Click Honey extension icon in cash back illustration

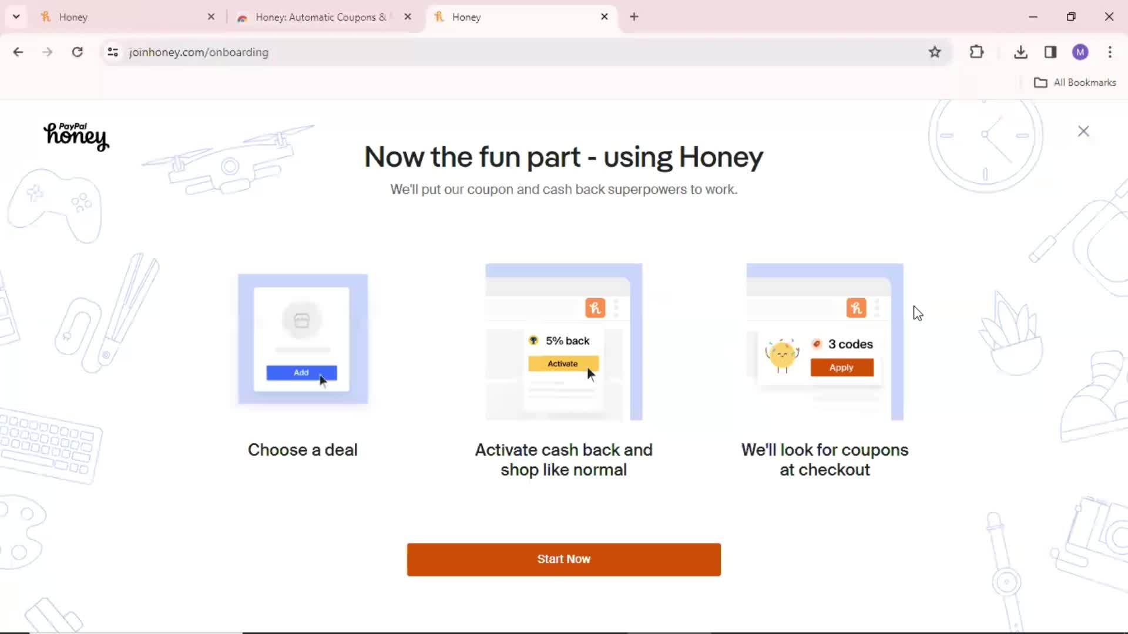[595, 308]
